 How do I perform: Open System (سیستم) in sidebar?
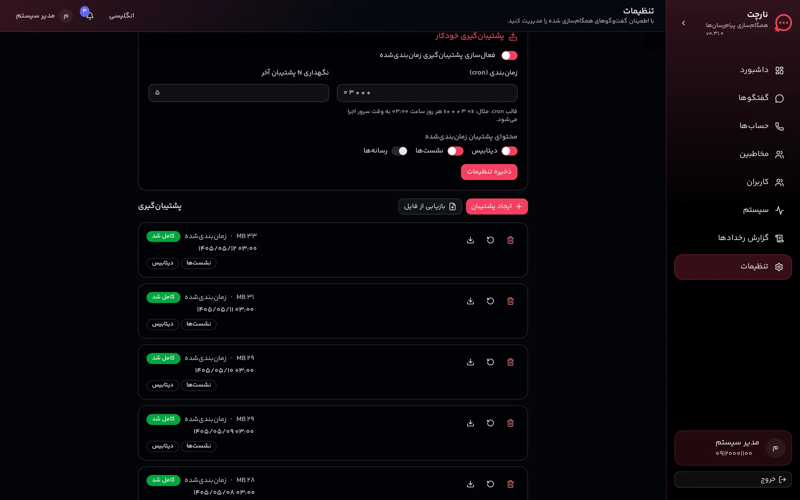click(733, 210)
